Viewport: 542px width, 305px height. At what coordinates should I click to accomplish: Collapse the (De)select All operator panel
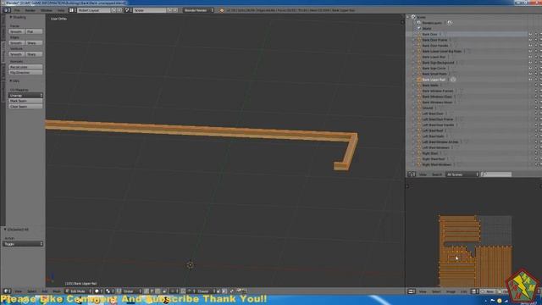coord(5,230)
